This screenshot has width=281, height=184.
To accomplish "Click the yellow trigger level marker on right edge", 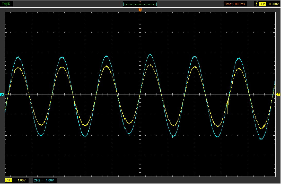I will 278,95.
